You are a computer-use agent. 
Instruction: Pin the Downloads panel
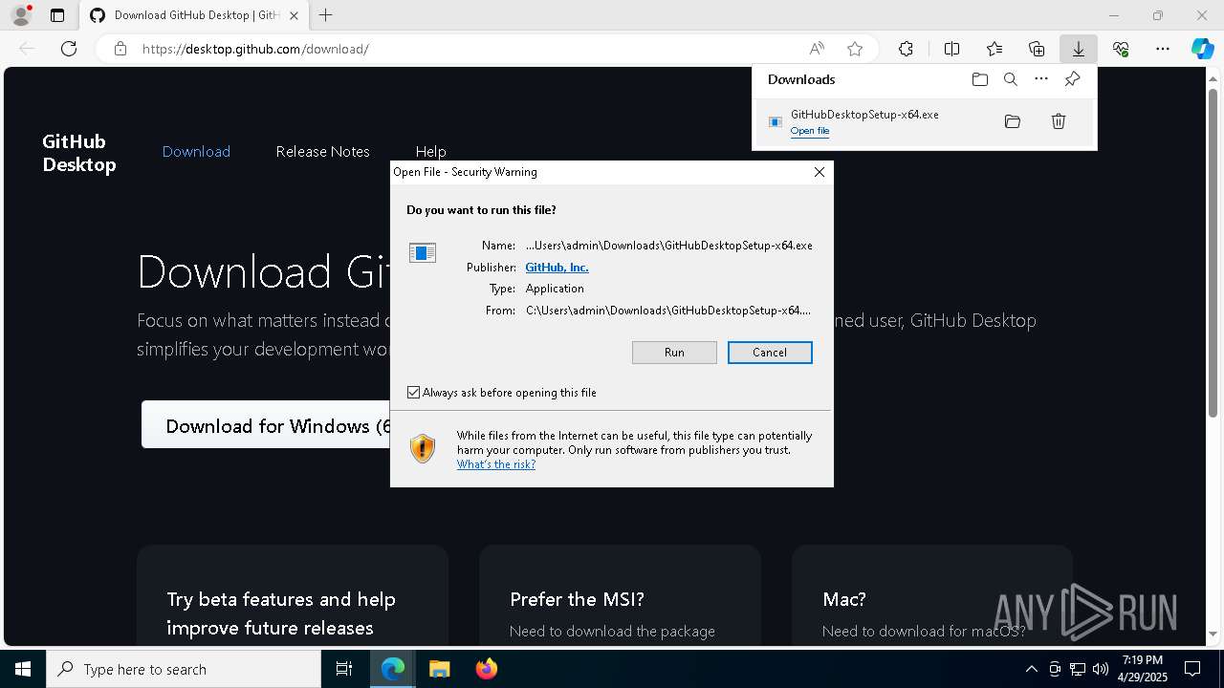tap(1072, 79)
